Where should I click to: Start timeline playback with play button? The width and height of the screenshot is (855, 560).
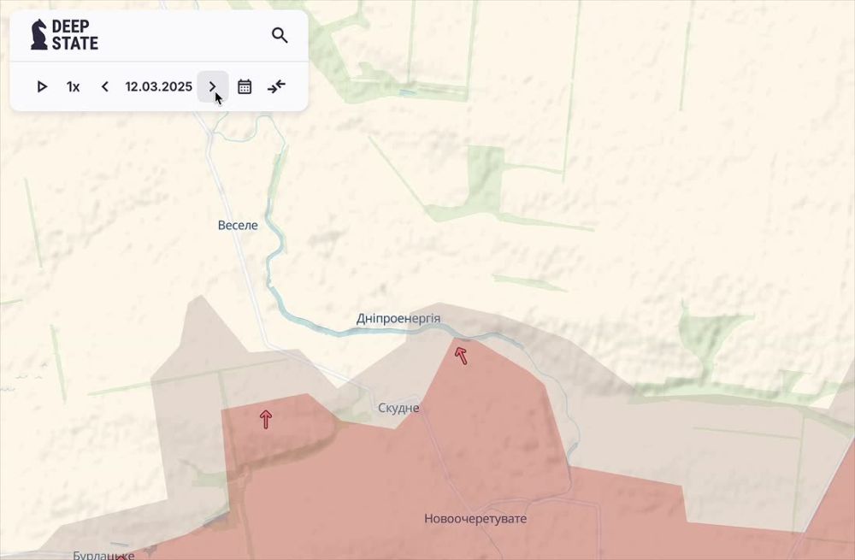tap(41, 86)
